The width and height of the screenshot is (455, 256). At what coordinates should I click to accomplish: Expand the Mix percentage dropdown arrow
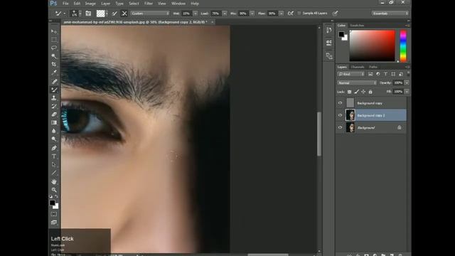[x=252, y=14]
